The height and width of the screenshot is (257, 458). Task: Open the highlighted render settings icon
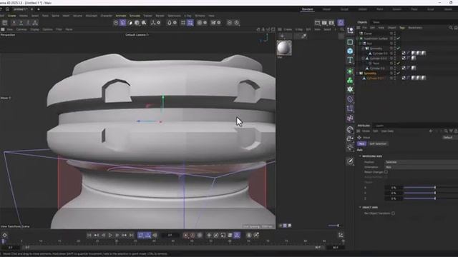click(341, 22)
